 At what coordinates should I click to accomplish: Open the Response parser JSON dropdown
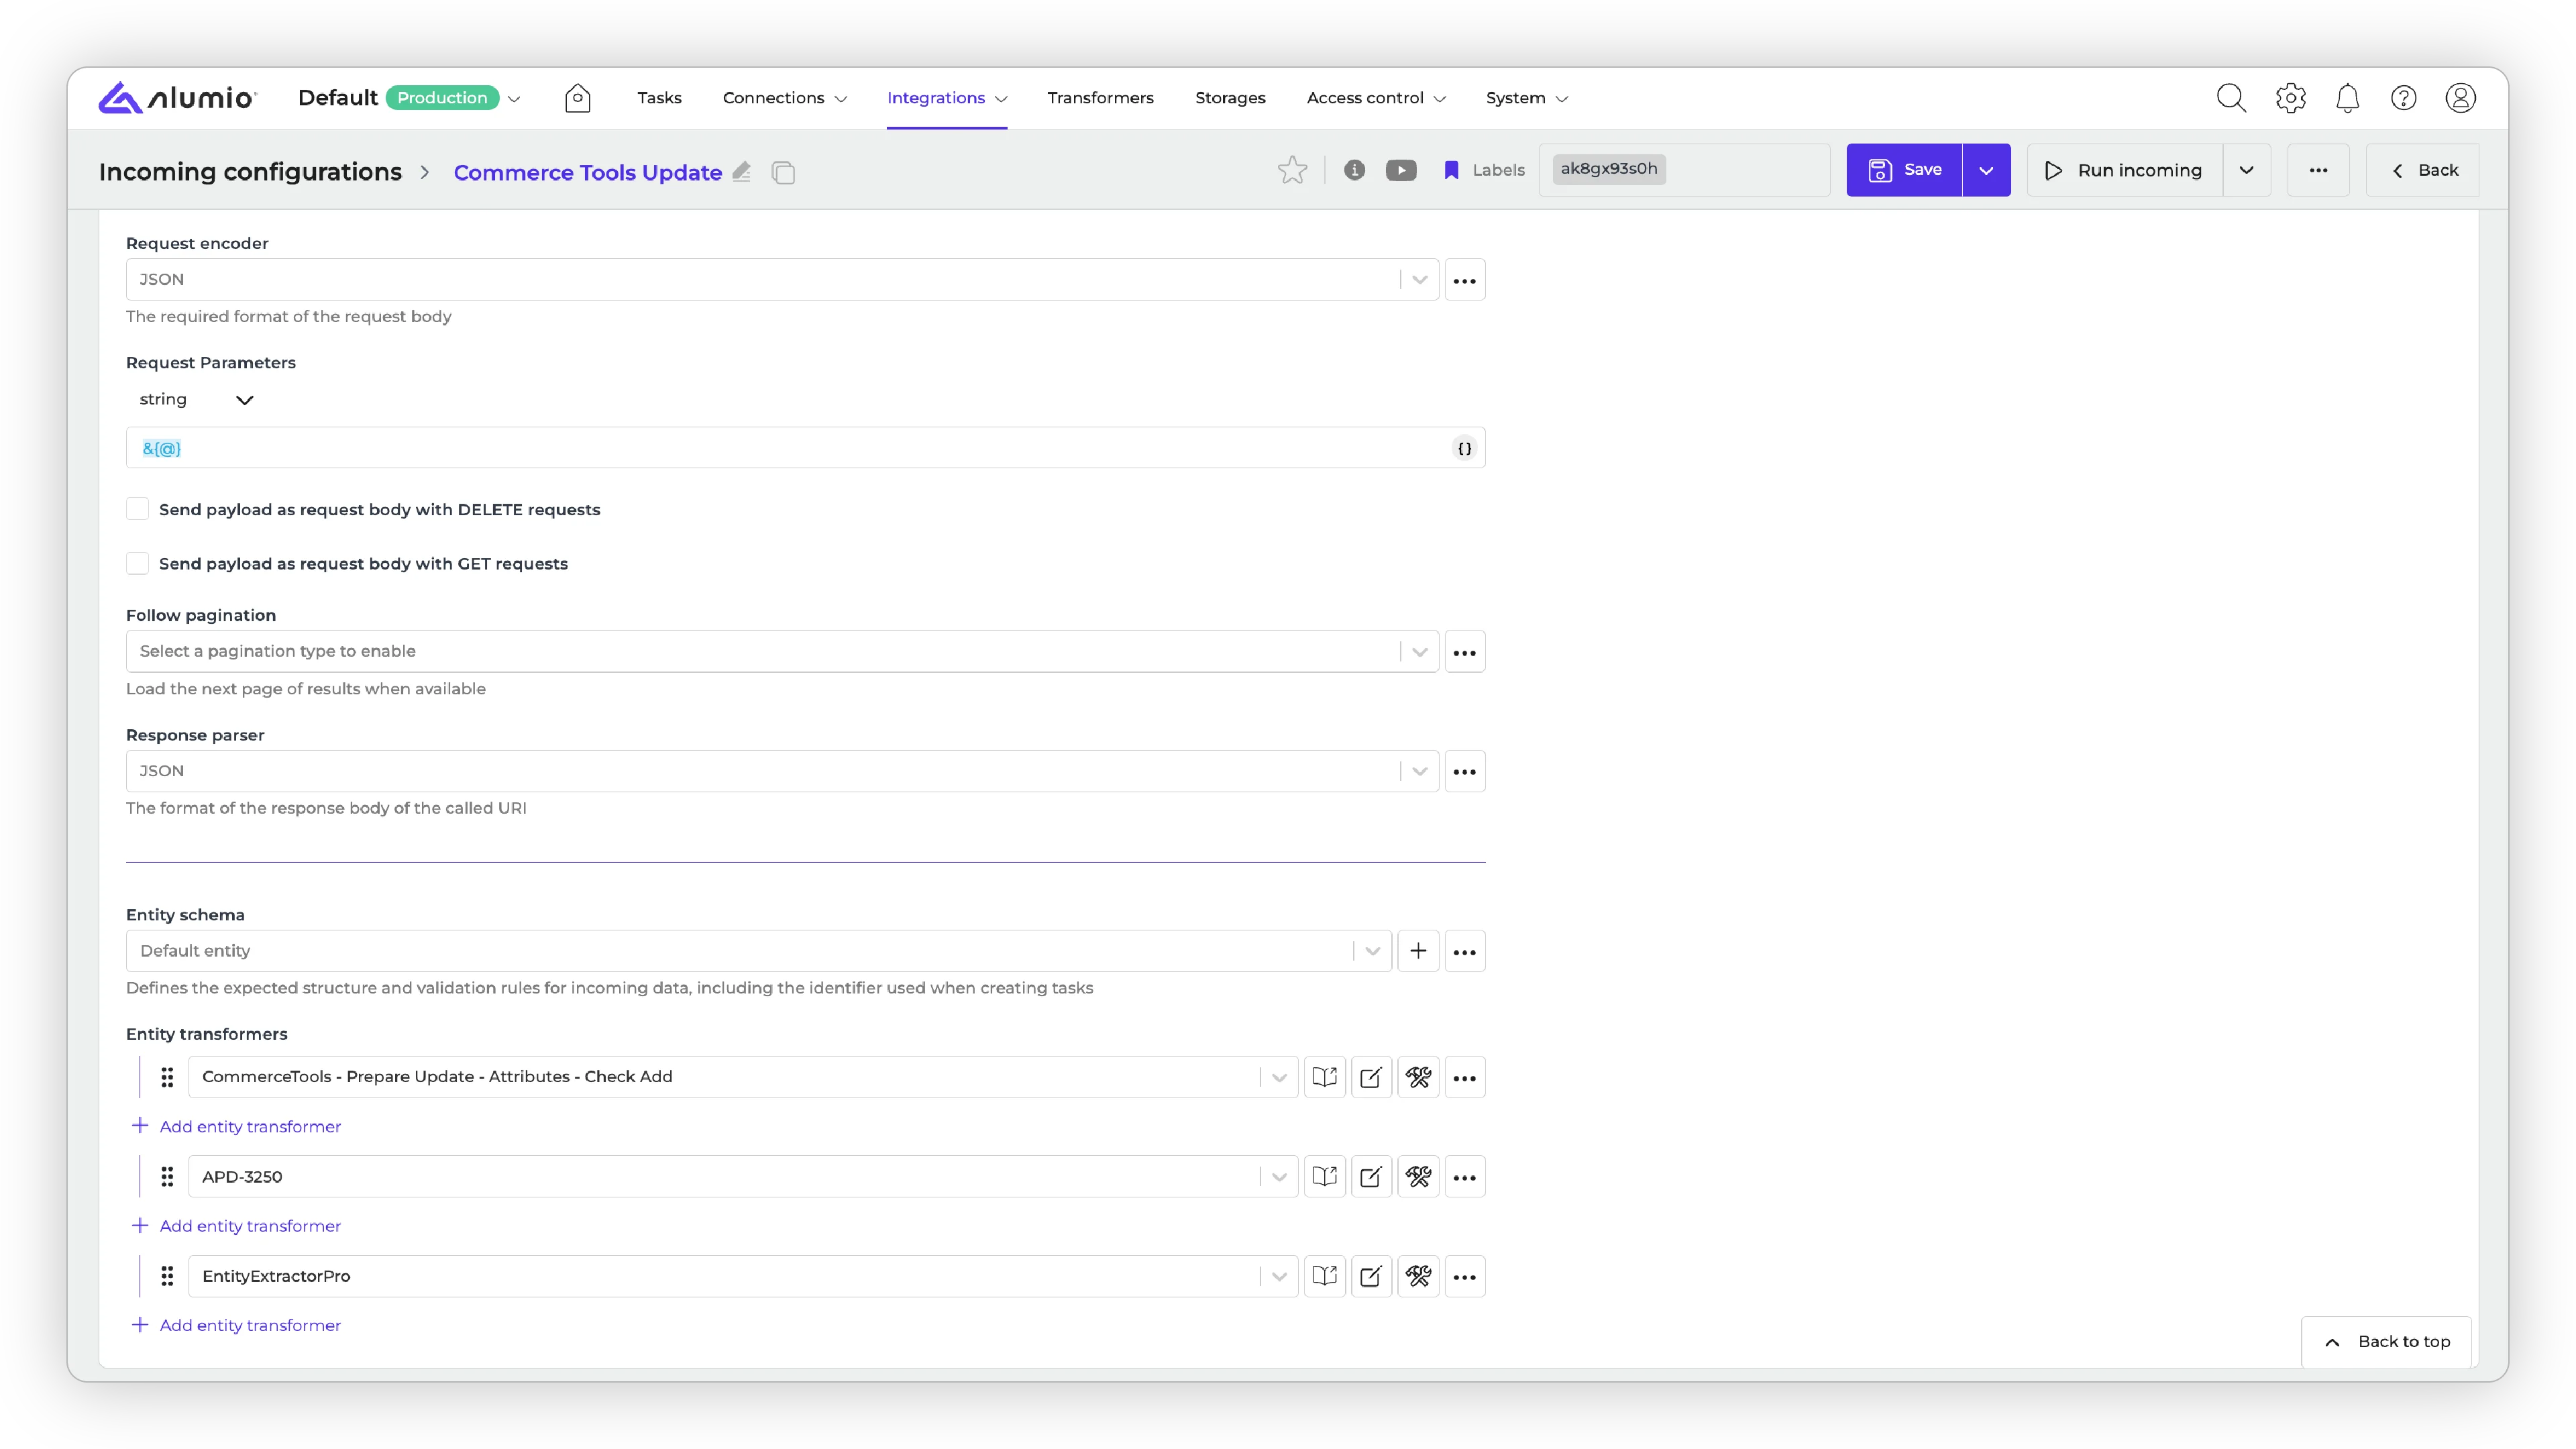[x=782, y=771]
